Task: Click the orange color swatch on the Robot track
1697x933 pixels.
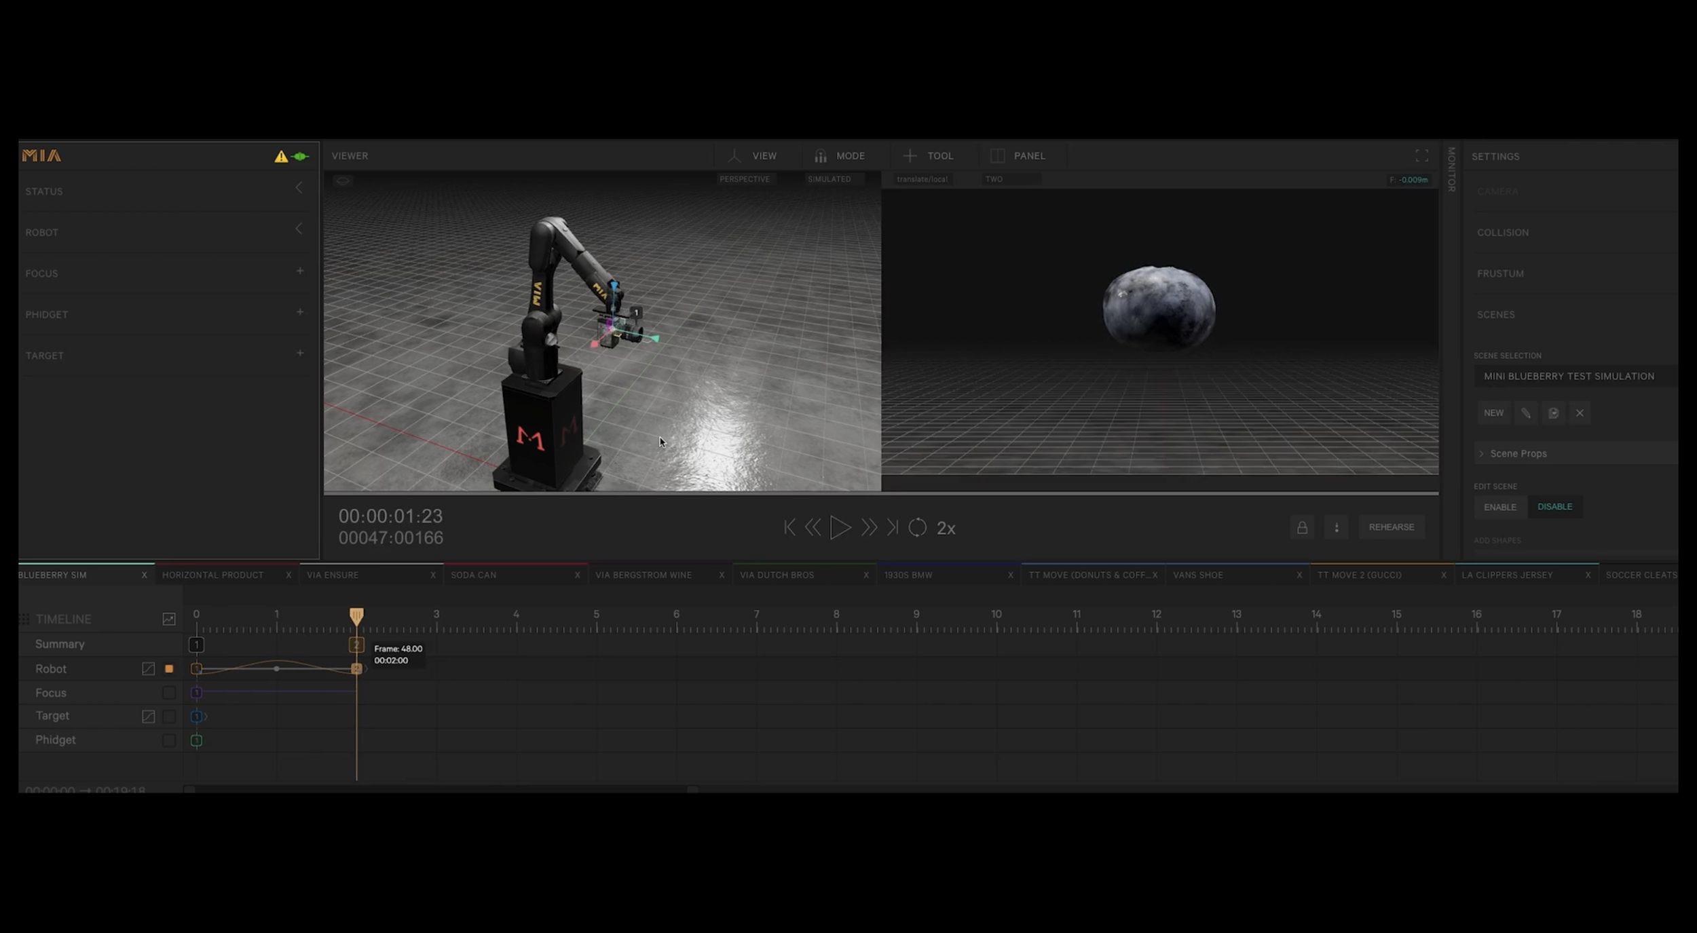Action: pyautogui.click(x=169, y=669)
